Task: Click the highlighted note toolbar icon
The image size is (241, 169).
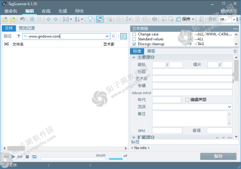Action: [119, 19]
